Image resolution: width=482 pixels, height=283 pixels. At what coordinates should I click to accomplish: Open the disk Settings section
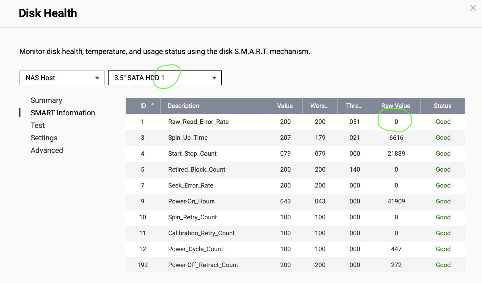pos(44,138)
